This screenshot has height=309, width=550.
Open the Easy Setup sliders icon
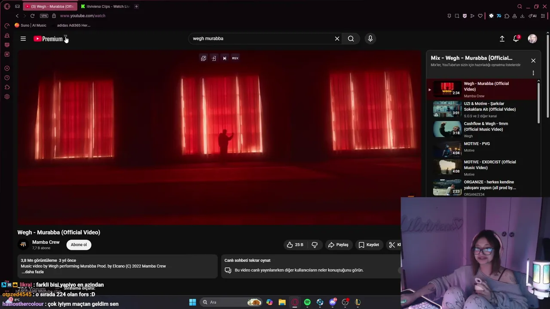543,16
